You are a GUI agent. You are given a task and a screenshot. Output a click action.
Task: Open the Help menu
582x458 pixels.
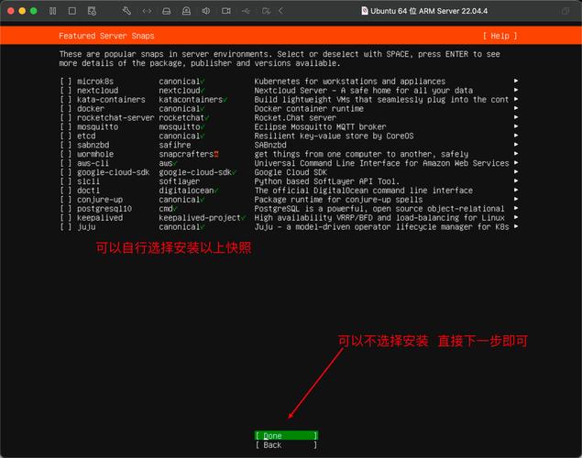(x=500, y=36)
